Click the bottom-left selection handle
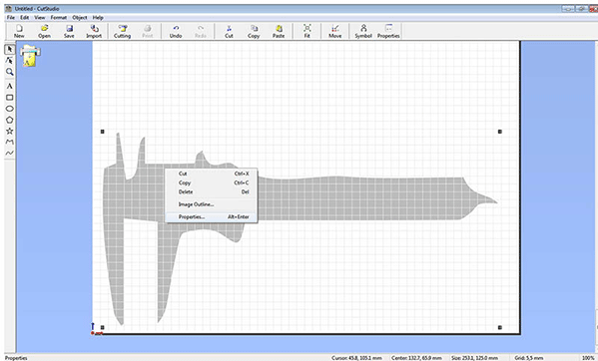The image size is (598, 361). pyautogui.click(x=102, y=327)
